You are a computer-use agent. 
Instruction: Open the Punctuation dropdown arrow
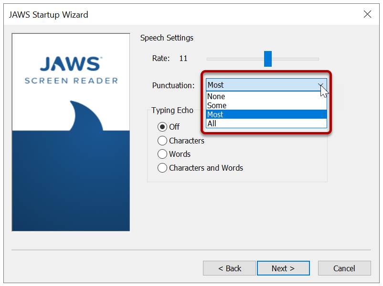tap(321, 85)
